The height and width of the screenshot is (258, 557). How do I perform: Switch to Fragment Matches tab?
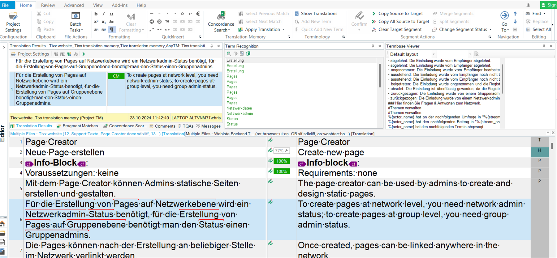click(x=79, y=126)
